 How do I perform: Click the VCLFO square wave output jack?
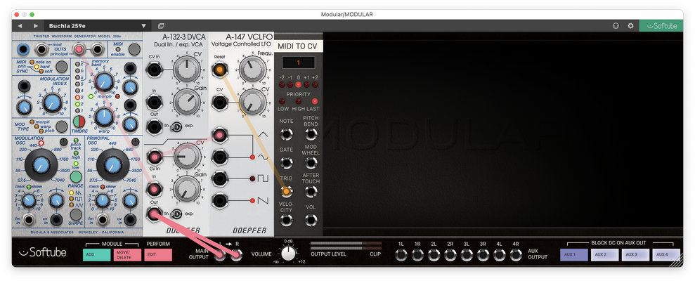coord(219,178)
